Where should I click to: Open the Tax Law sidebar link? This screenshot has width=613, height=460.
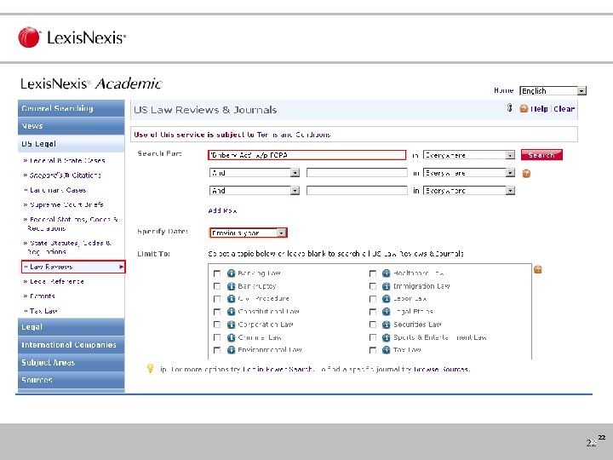tap(43, 311)
